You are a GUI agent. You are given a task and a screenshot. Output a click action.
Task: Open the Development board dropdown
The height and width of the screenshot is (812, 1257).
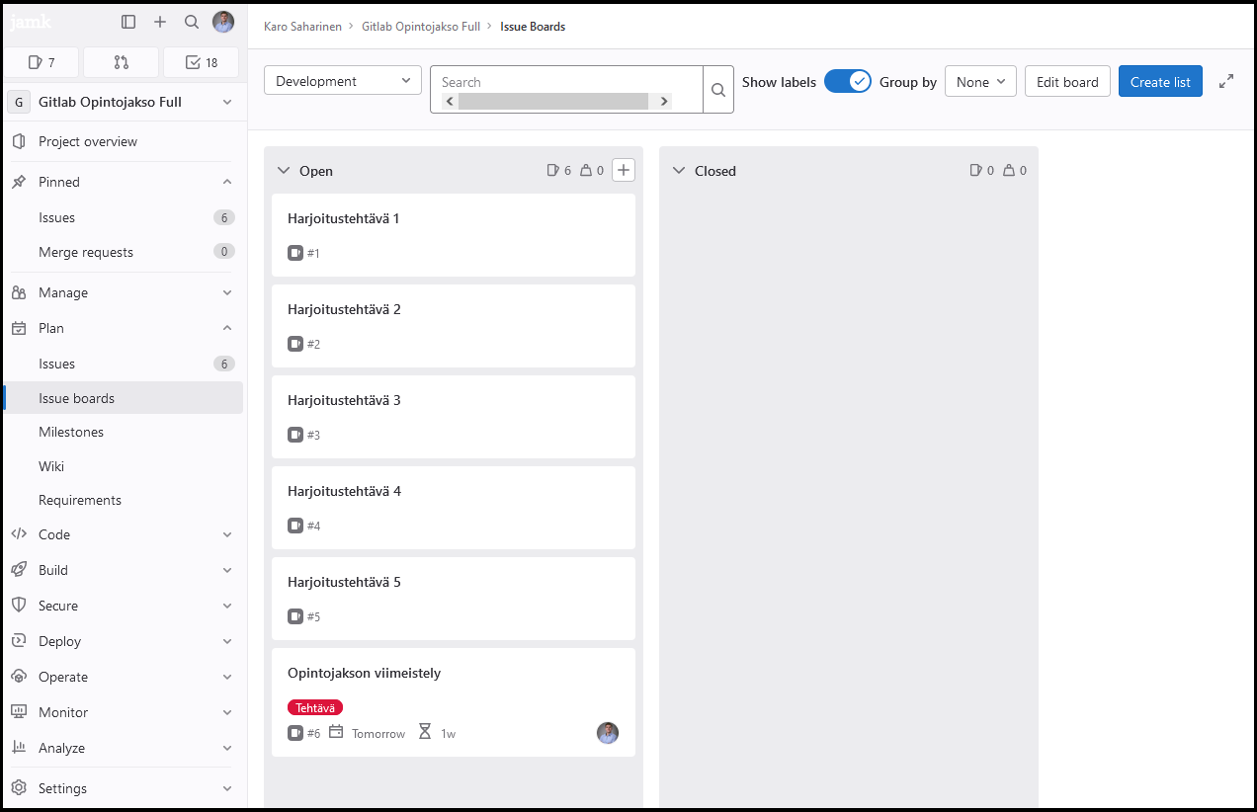point(343,81)
